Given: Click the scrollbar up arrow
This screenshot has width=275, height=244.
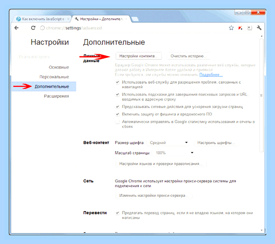Looking at the screenshot, I should point(262,36).
